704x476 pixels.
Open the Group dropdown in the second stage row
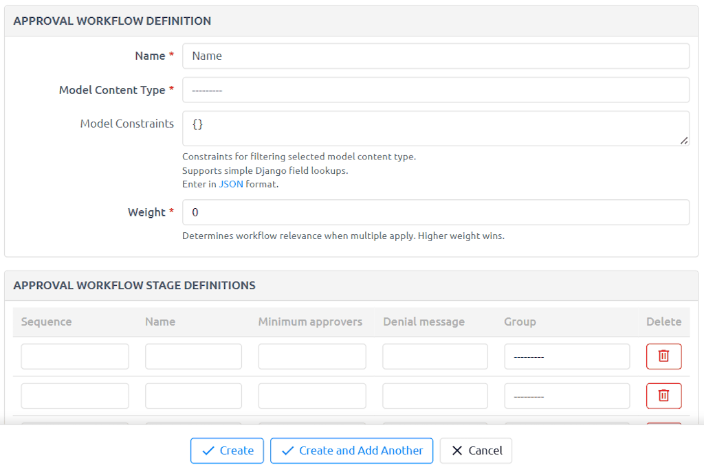point(566,396)
